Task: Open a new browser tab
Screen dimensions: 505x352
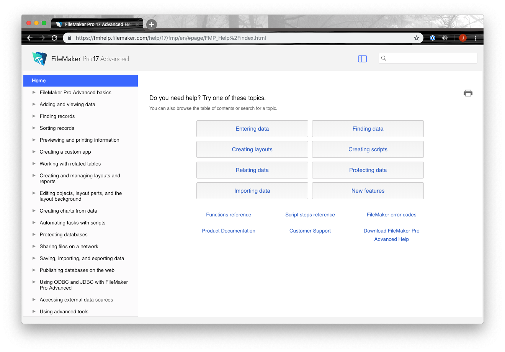Action: point(152,25)
